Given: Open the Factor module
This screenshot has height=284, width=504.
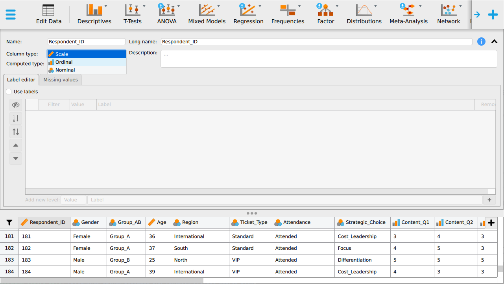Looking at the screenshot, I should tap(326, 15).
